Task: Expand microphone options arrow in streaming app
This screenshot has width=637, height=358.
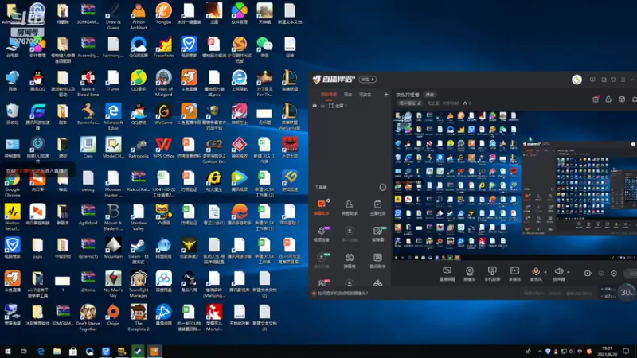Action: (x=545, y=272)
